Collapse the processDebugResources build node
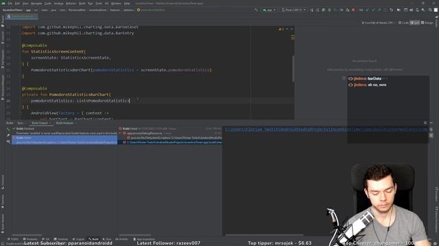 pos(120,133)
